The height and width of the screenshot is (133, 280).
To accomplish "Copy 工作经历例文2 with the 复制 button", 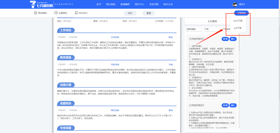I will [x=225, y=105].
